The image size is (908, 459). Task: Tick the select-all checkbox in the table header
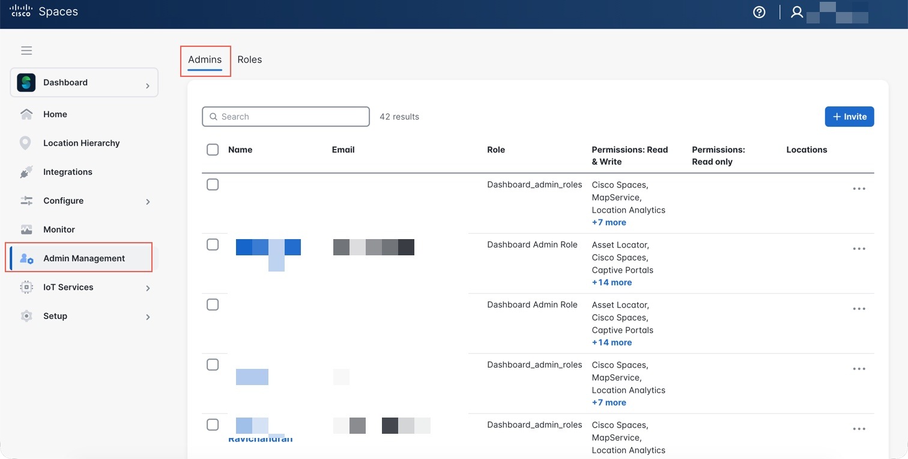[213, 150]
